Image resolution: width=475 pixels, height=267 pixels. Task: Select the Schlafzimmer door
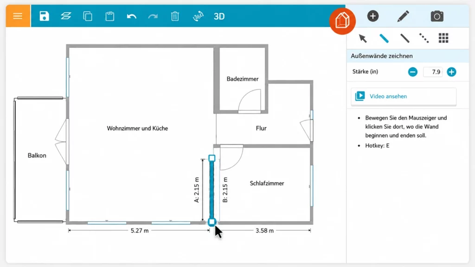point(231,158)
